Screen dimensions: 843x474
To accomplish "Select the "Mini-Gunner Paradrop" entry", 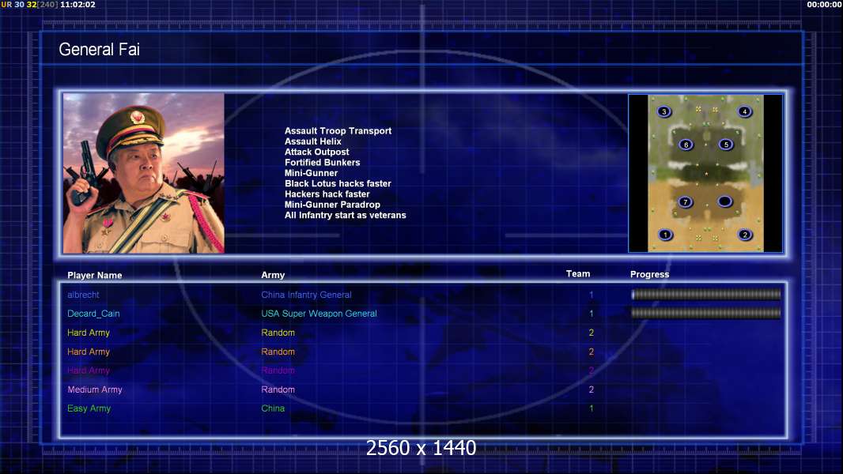I will click(332, 205).
